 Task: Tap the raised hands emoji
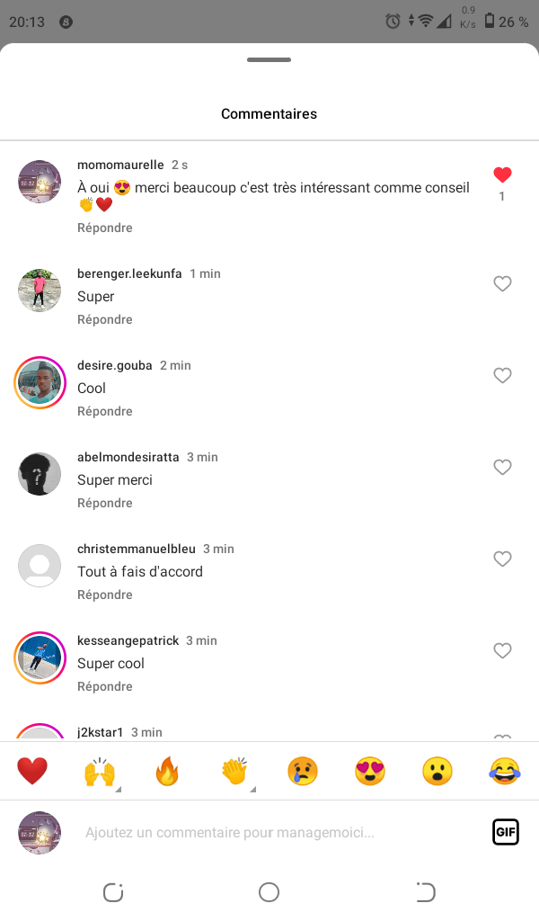point(100,771)
